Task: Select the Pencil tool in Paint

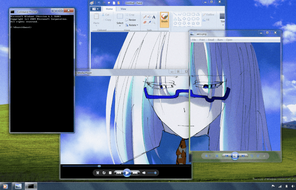Action: 144,17
